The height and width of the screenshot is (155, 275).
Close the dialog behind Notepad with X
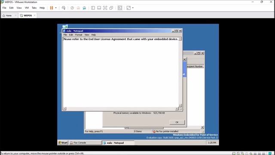[x=184, y=59]
